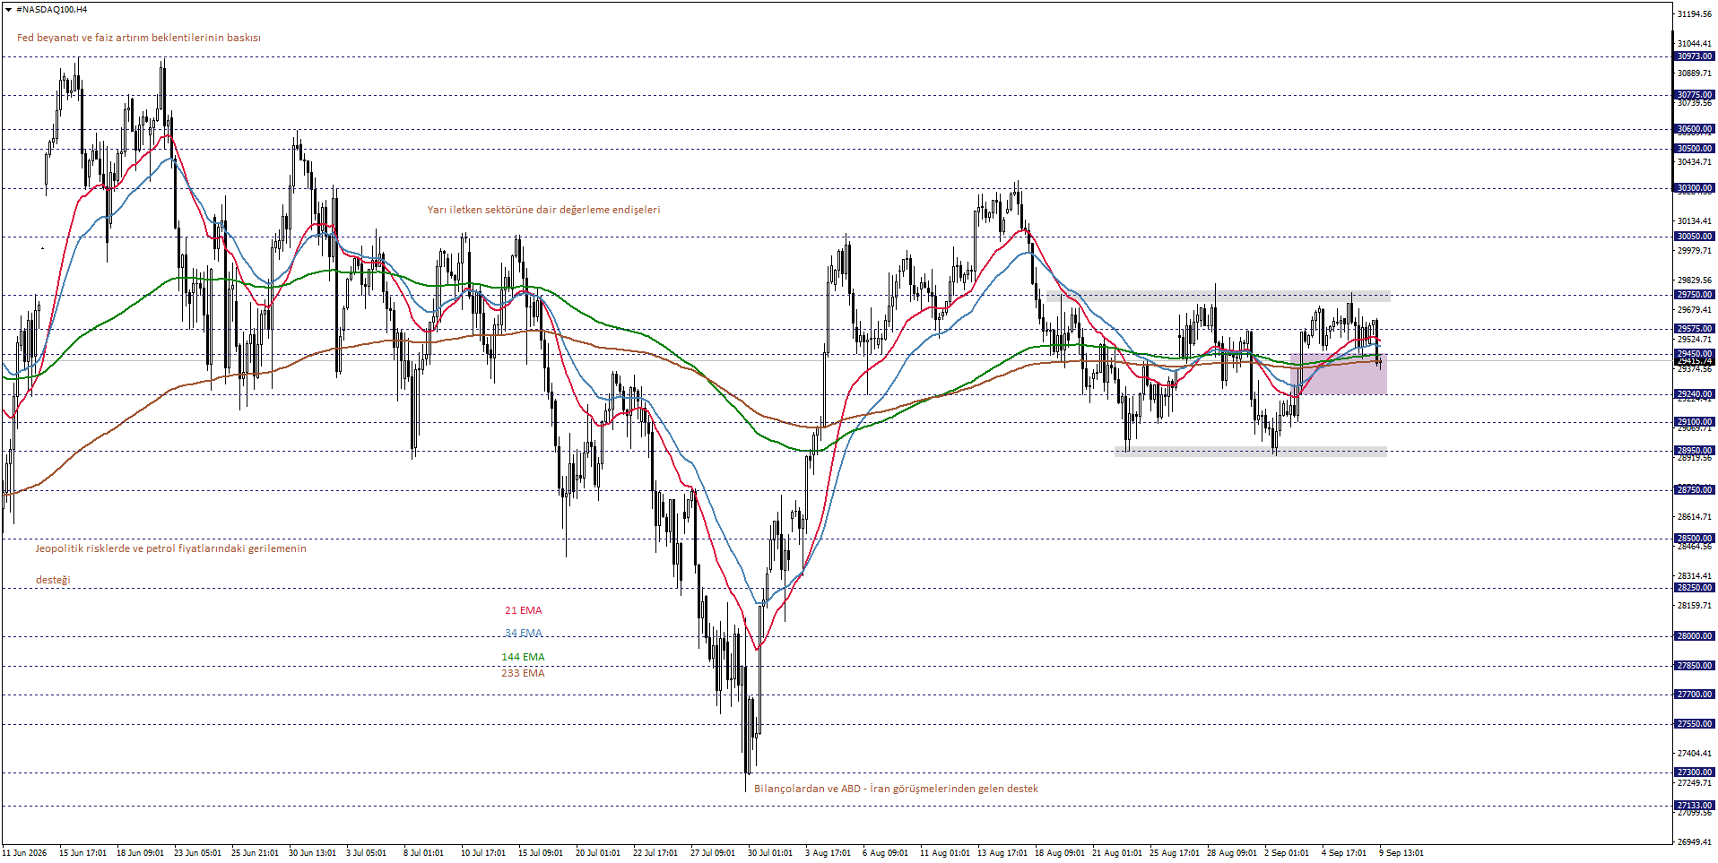Click the 29240.00 price level label

(x=1695, y=394)
